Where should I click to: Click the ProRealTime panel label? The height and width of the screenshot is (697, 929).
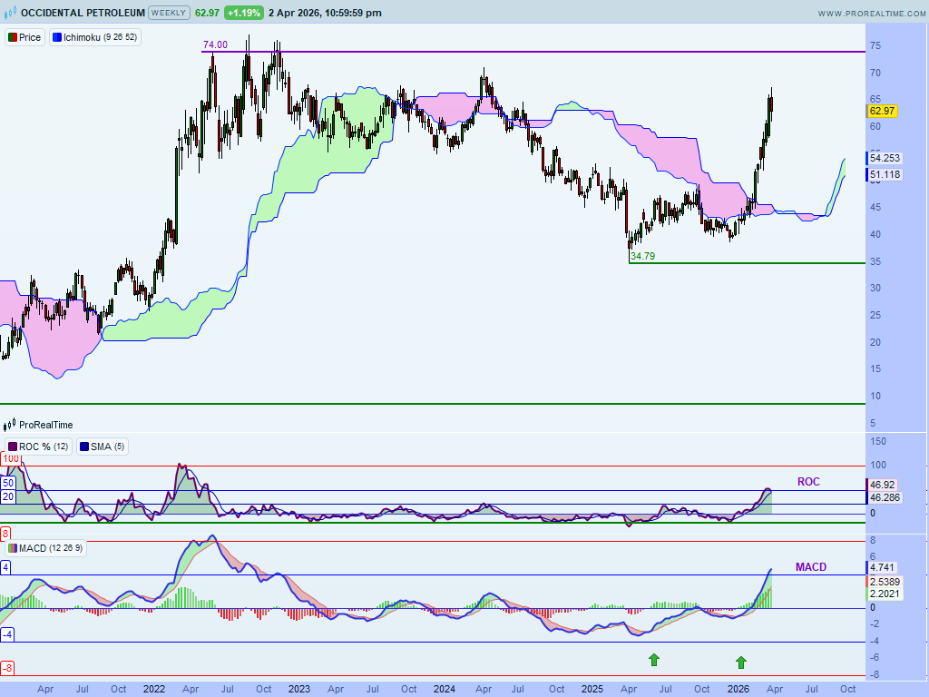click(x=46, y=425)
